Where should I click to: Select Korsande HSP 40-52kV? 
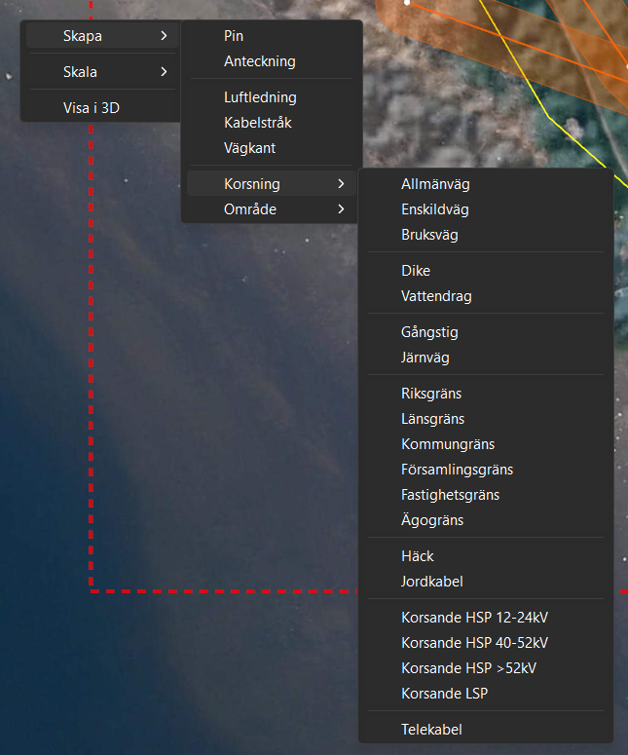(486, 643)
